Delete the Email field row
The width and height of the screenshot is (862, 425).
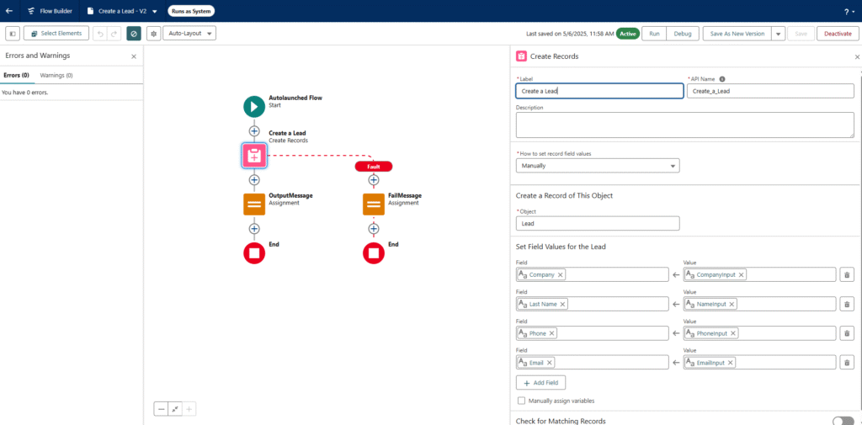(x=847, y=363)
